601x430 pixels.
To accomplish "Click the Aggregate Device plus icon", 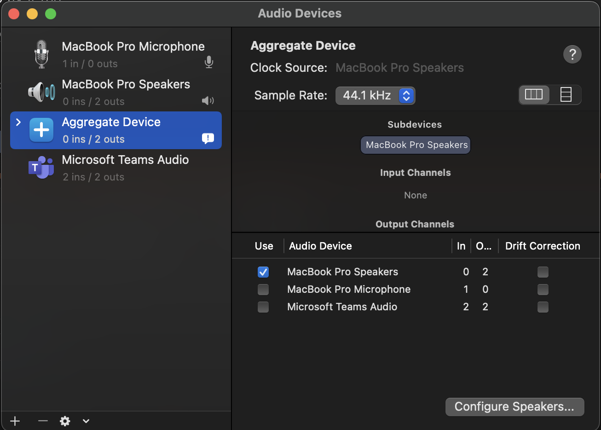I will click(41, 130).
